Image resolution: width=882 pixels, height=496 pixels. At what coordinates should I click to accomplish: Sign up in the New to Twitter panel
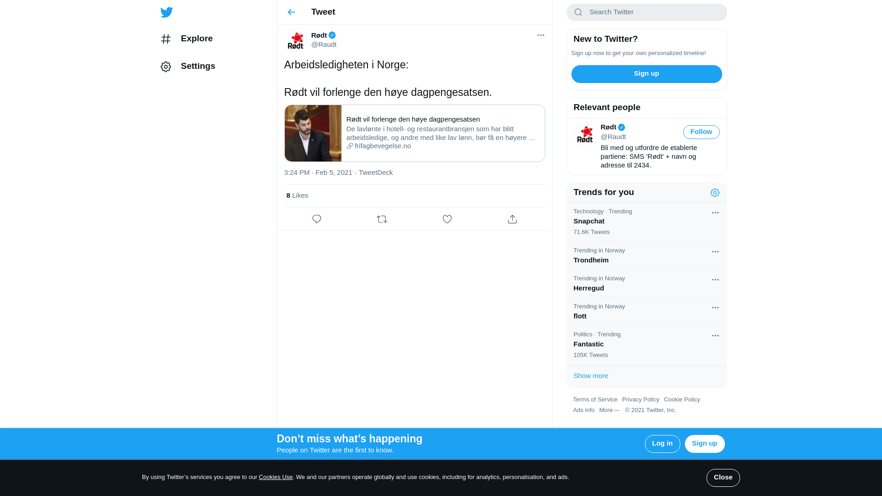[x=646, y=74]
